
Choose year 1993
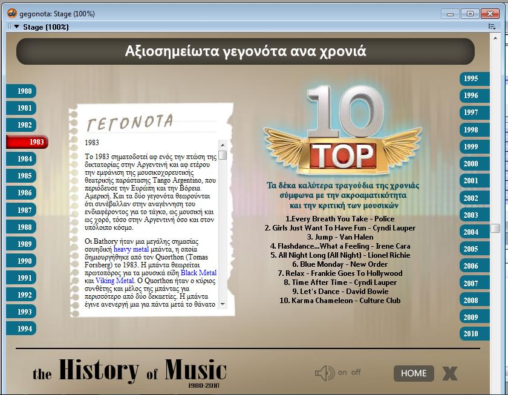pyautogui.click(x=21, y=312)
